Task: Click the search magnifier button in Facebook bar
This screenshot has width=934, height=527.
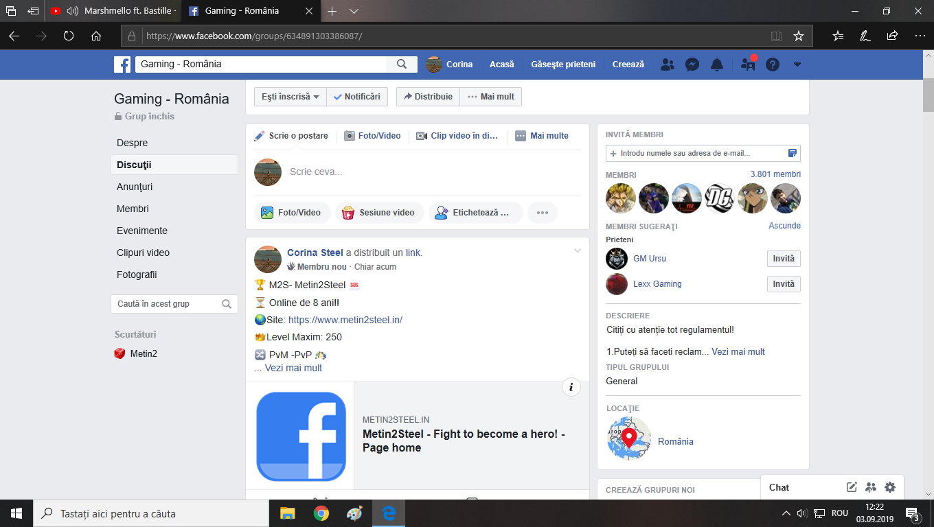Action: pos(402,64)
